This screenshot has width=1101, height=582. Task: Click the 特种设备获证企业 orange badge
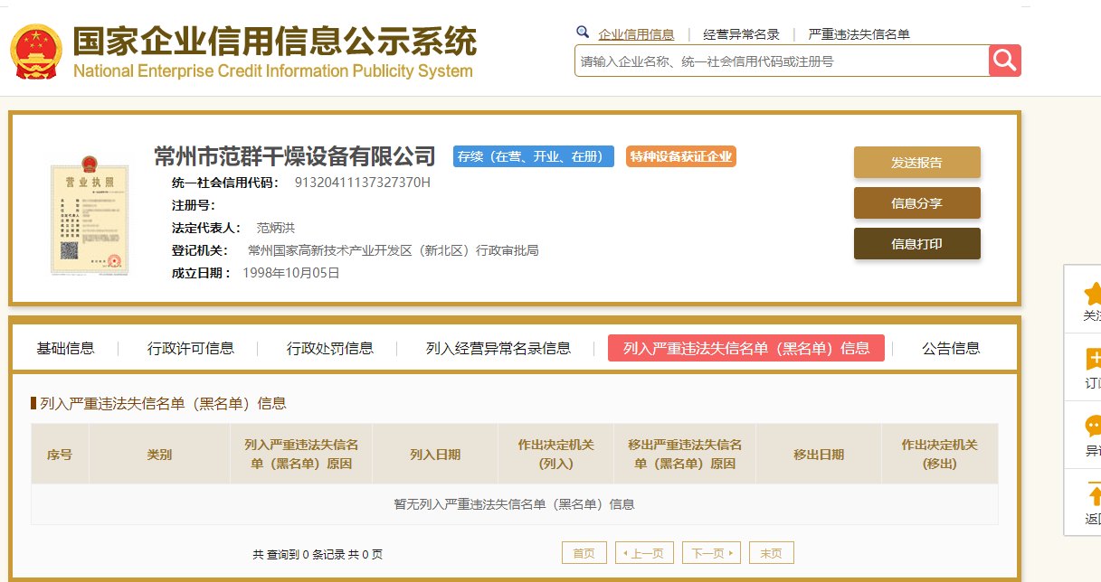pyautogui.click(x=681, y=156)
